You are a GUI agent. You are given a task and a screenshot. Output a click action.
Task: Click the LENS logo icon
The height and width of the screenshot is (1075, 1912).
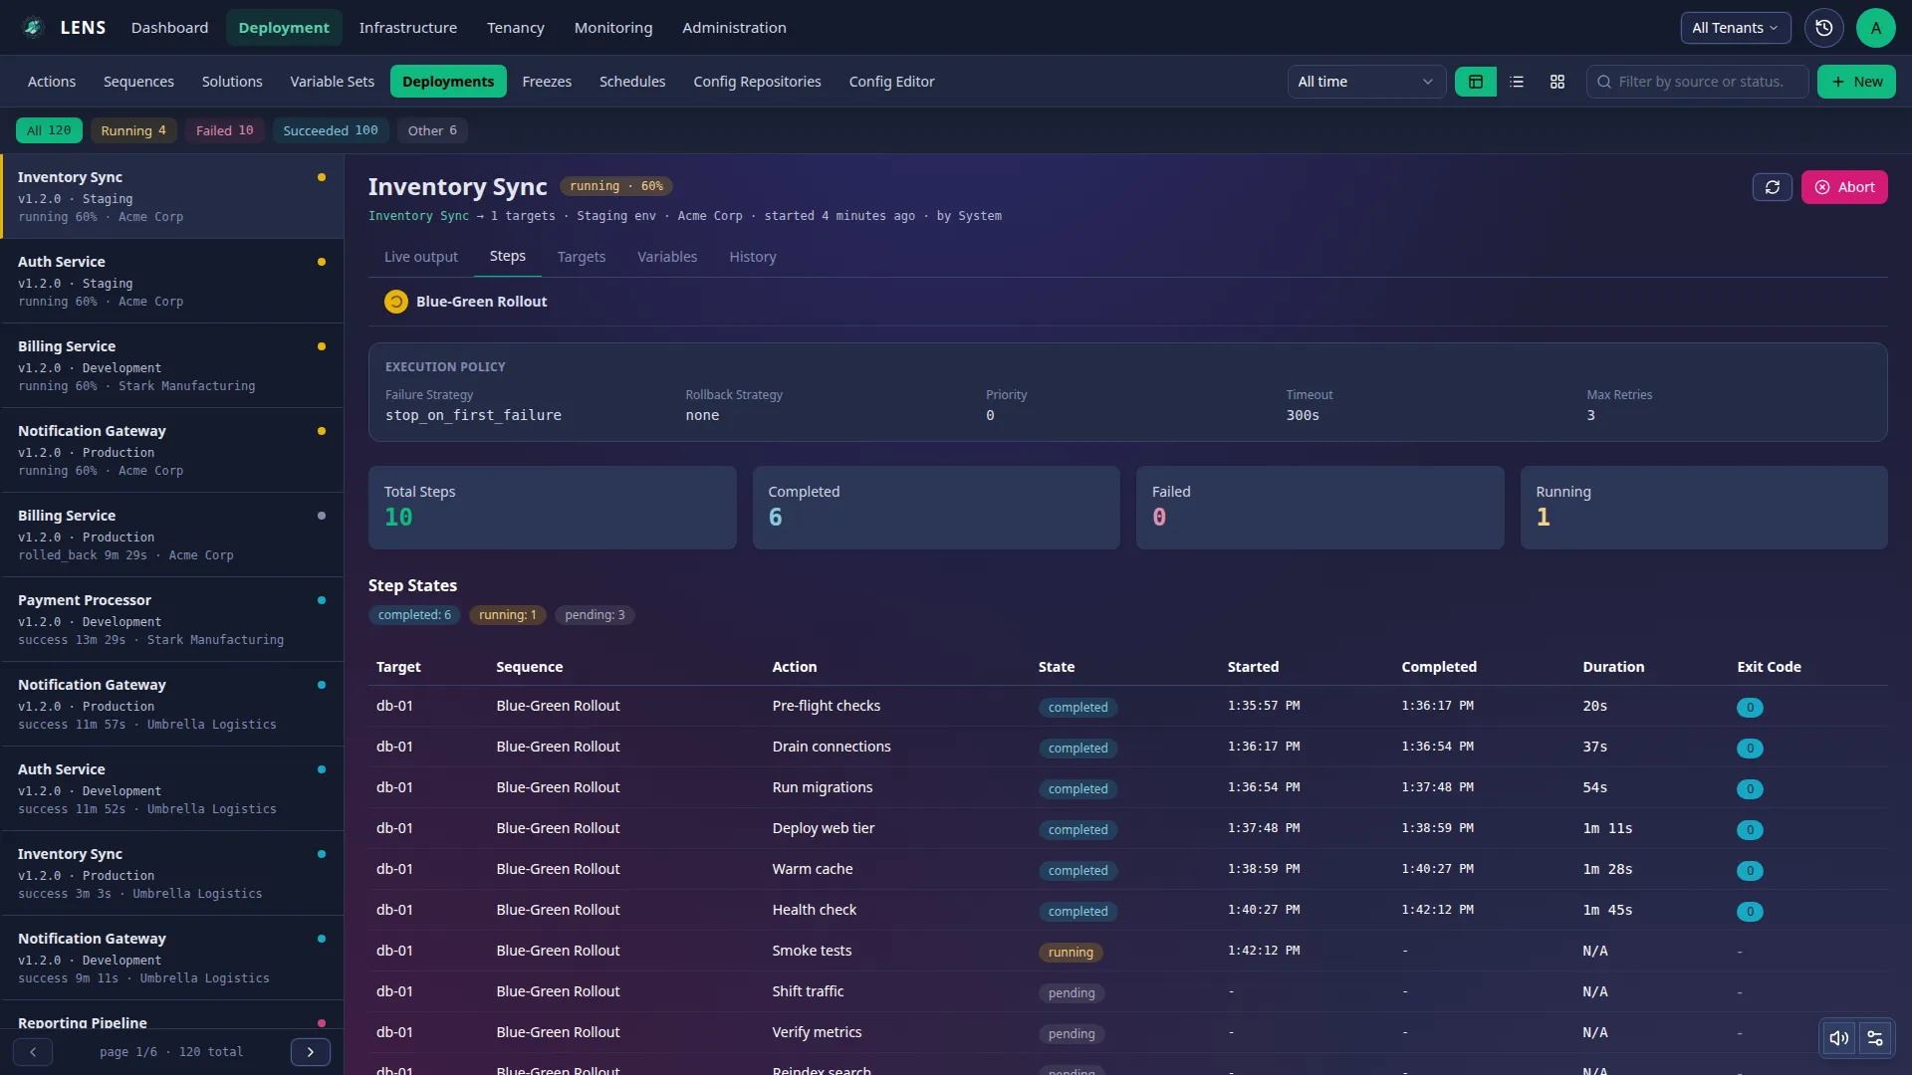33,27
